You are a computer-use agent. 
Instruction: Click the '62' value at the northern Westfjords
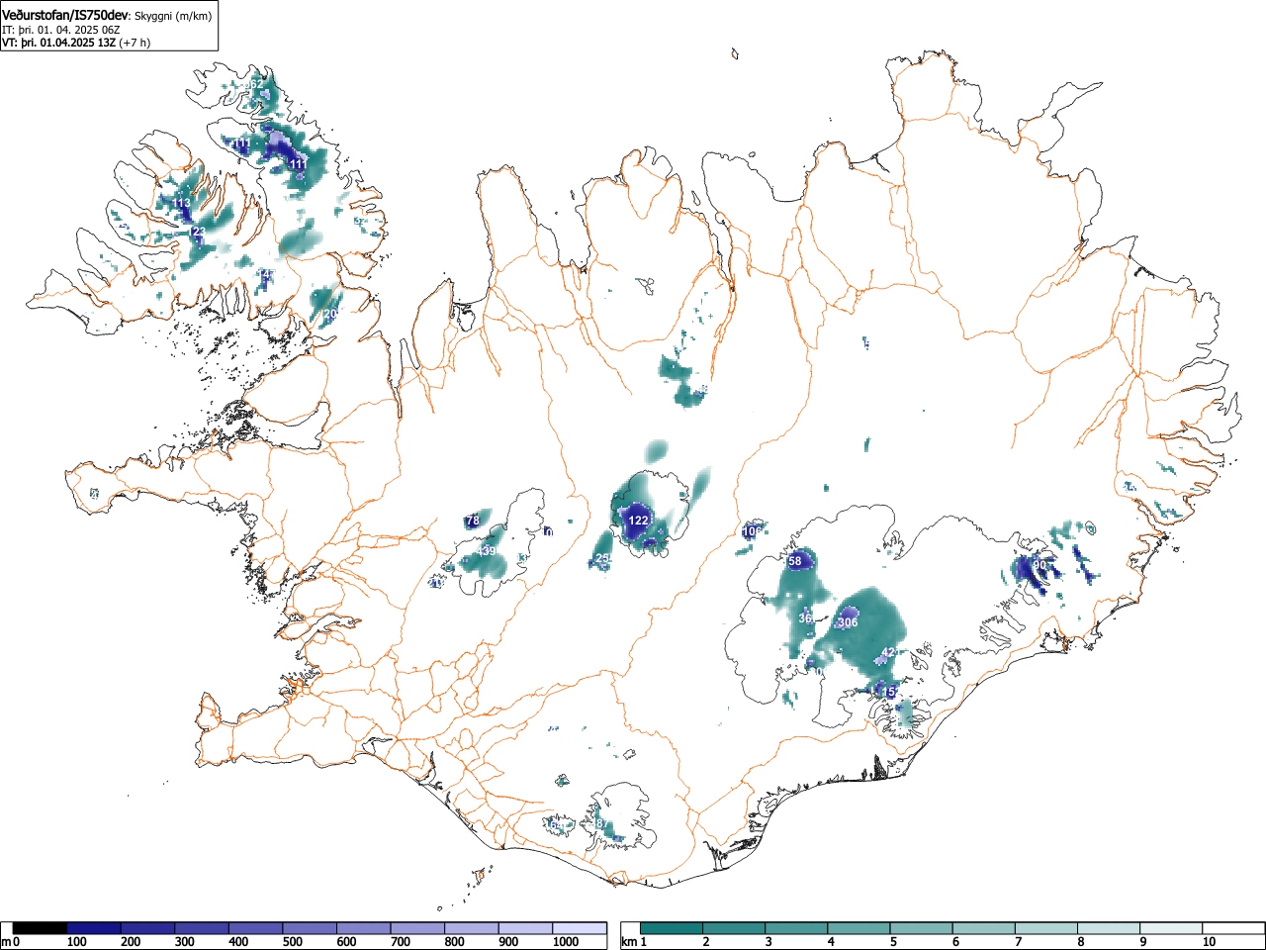pos(255,85)
